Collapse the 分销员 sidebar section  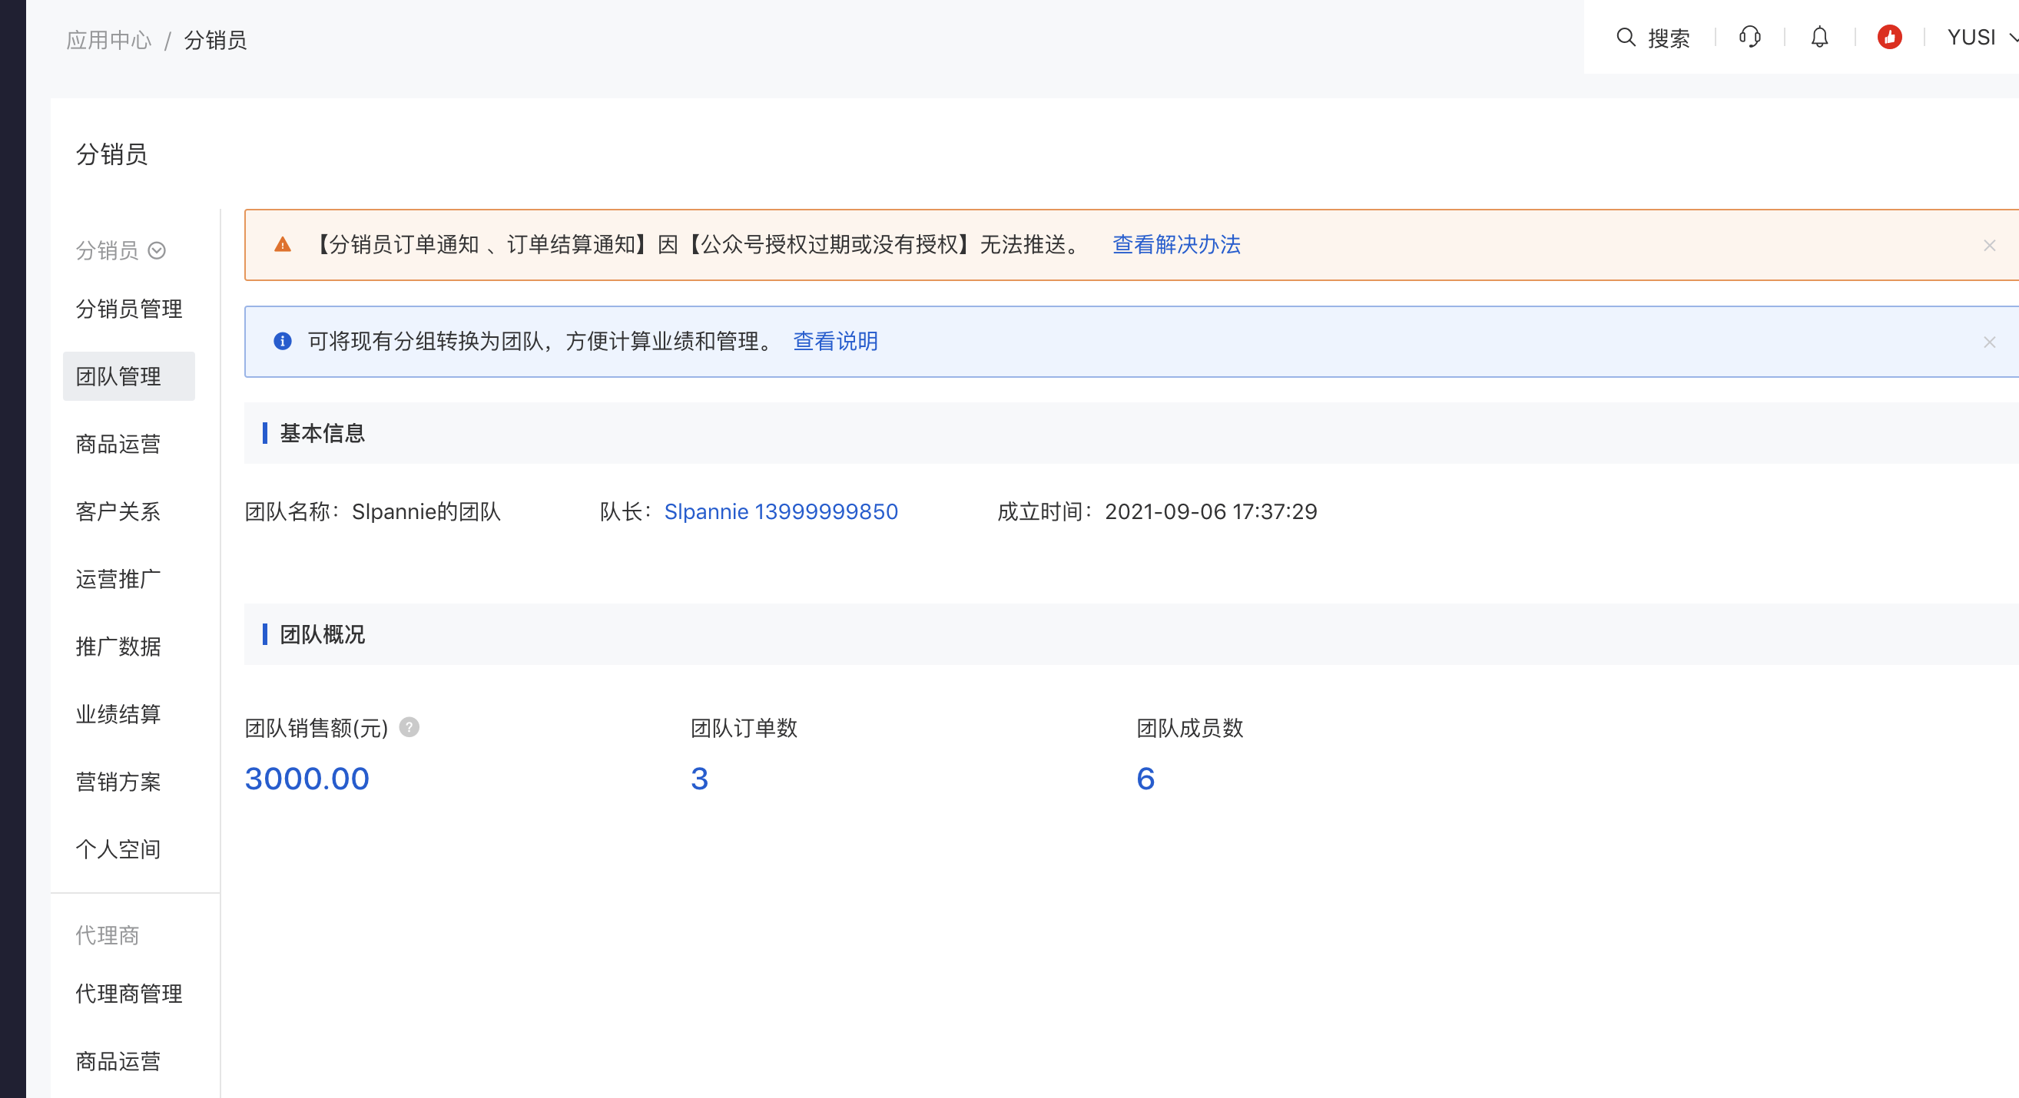pyautogui.click(x=157, y=250)
